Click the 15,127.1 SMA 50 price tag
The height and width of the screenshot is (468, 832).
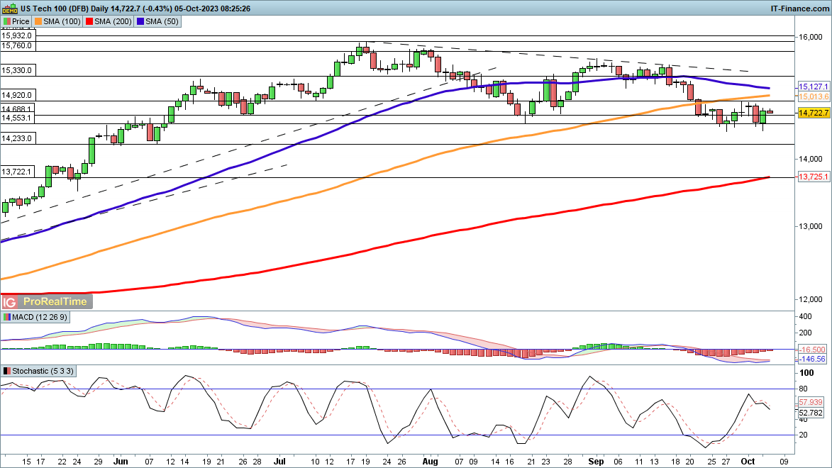814,87
